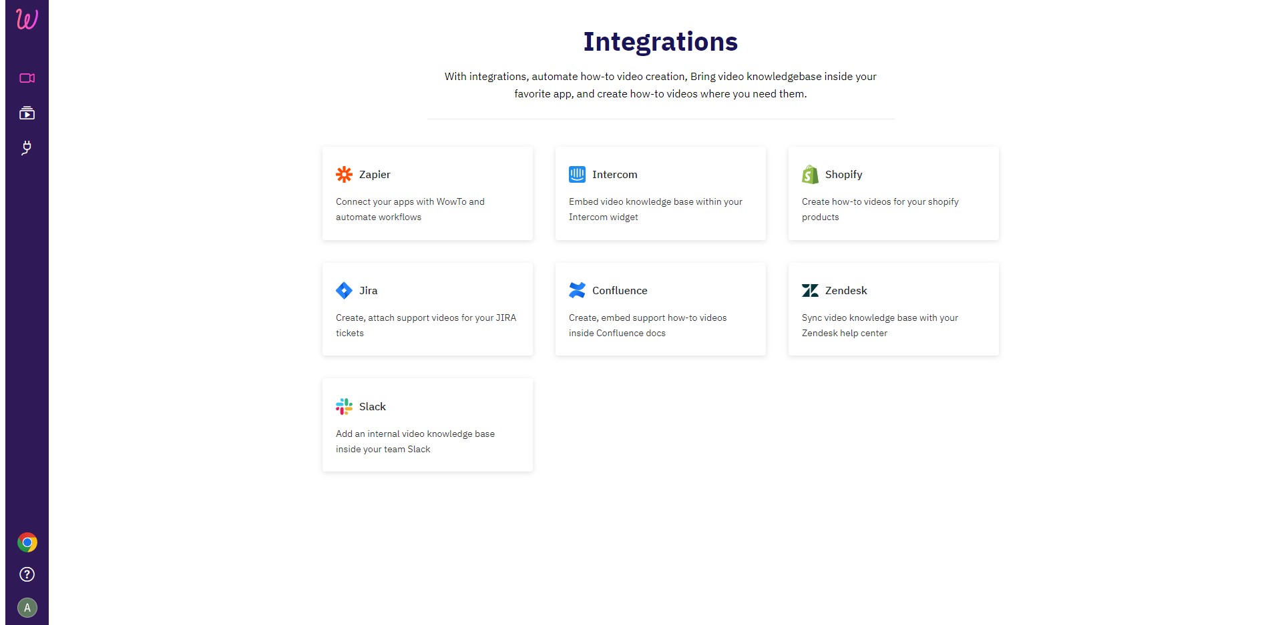The image size is (1276, 625).
Task: Select the Confluence integration card description
Action: point(648,326)
